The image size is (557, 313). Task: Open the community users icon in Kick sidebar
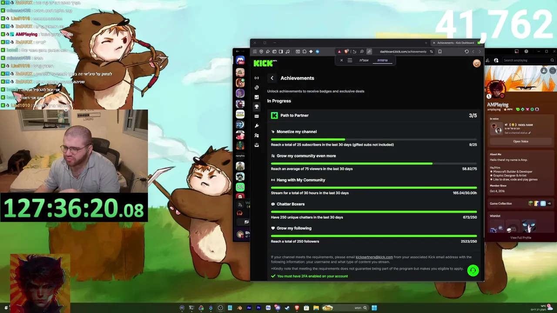point(257,135)
